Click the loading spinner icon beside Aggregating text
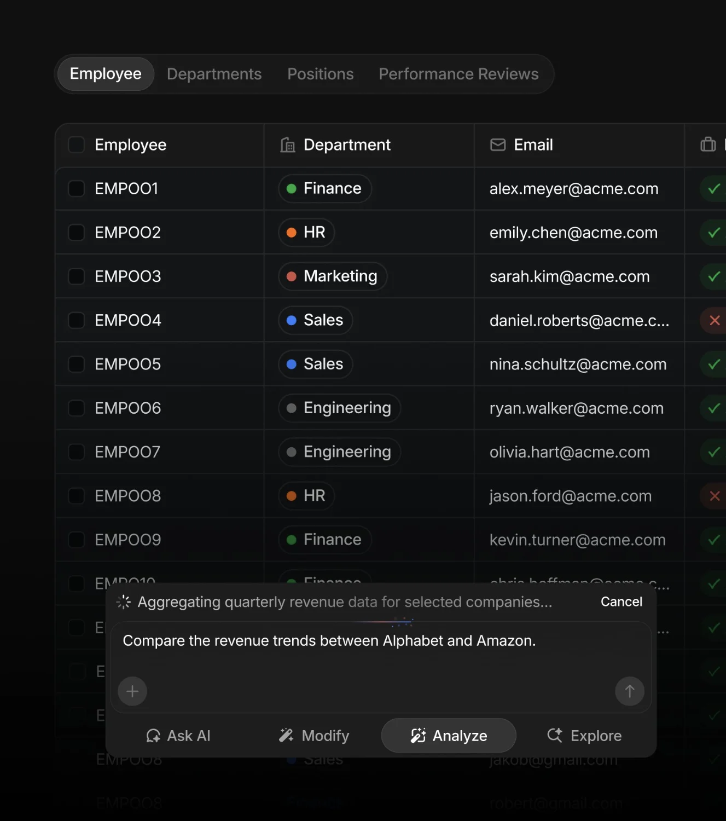Viewport: 726px width, 821px height. 124,602
